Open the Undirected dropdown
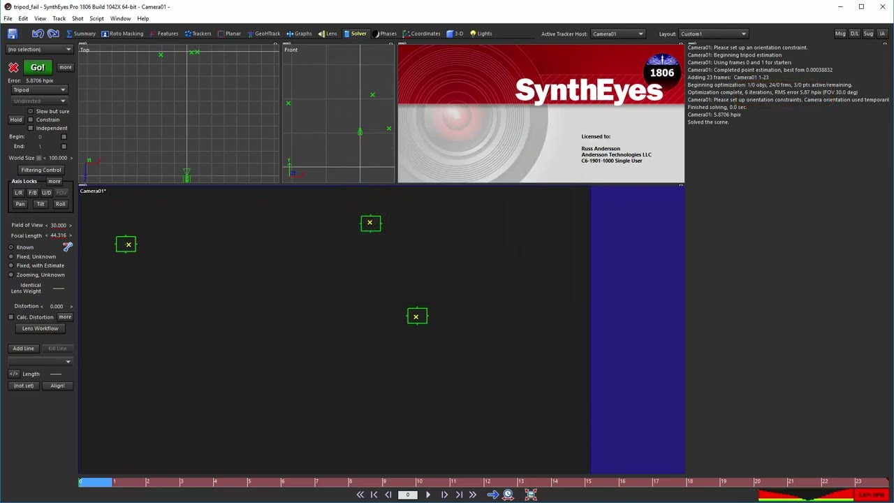The image size is (894, 503). pyautogui.click(x=39, y=101)
